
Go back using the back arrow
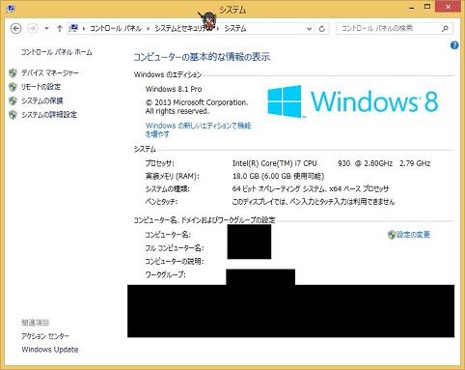[16, 28]
